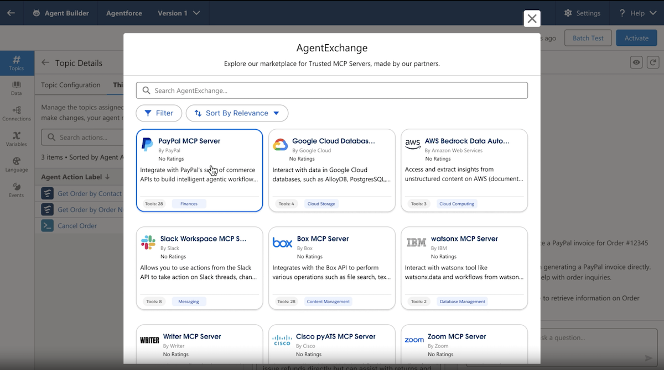Click the refresh icon in conversation preview
664x370 pixels.
tap(653, 62)
